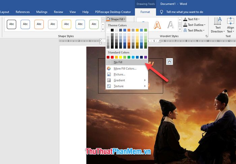The height and width of the screenshot is (164, 236).
Task: Expand the WordArt Styles gallery more arrow
Action: click(x=180, y=30)
